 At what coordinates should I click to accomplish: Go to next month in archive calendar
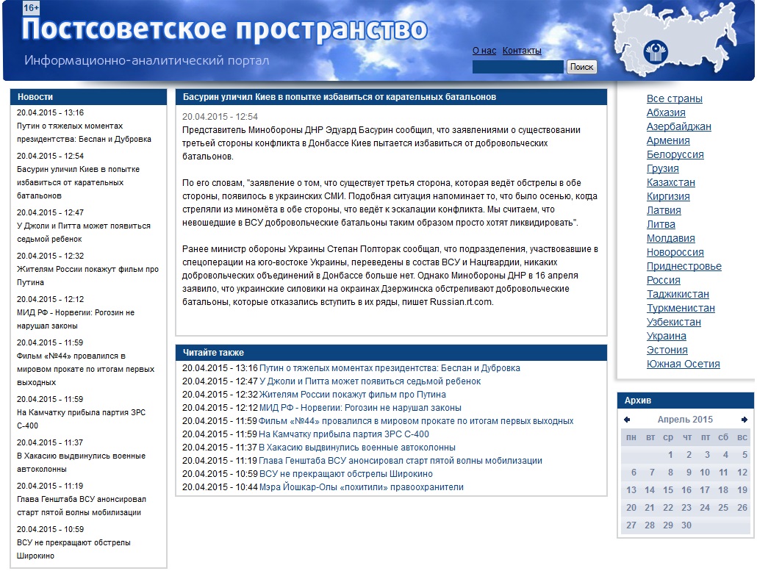tap(744, 420)
